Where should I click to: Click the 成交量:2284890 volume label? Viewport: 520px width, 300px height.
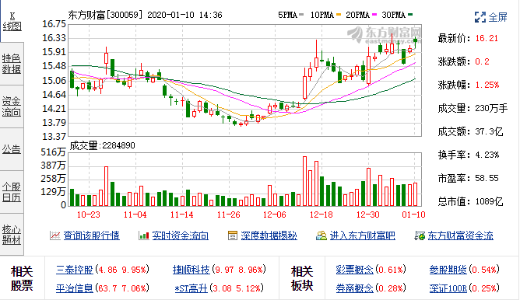102,145
